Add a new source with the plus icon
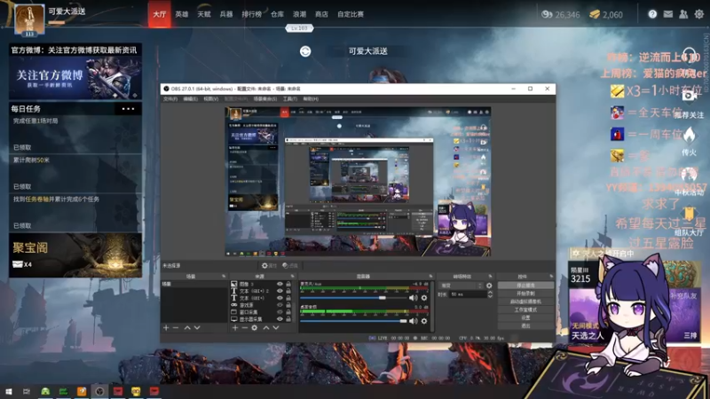Viewport: 710px width, 399px height. [x=235, y=327]
